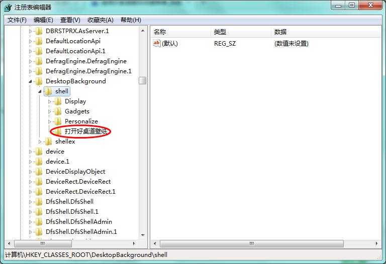Collapse the DesktopBackground tree node
Viewport: 386px width, 264px height.
(x=30, y=81)
